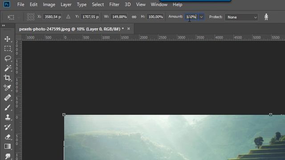Expand the toolbar double-arrow toggle
Image resolution: width=285 pixels, height=160 pixels.
click(4, 26)
